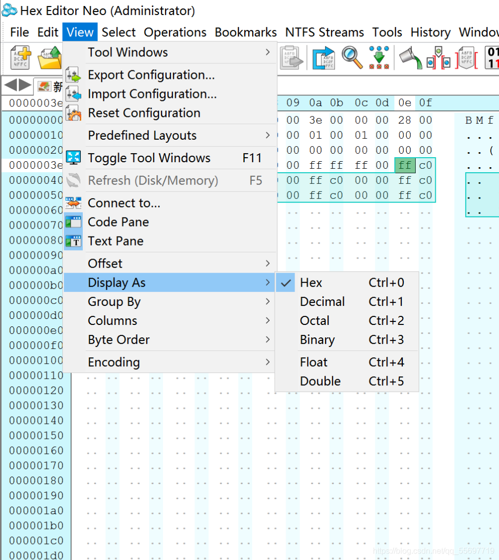Click the Reset Configuration gear icon
Screen dimensions: 499x560
click(73, 113)
